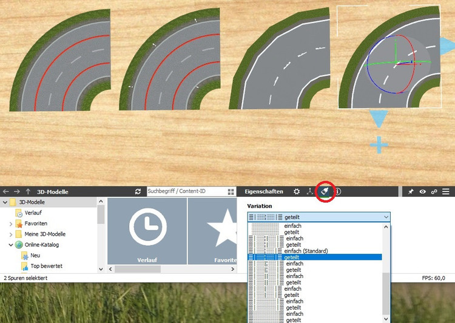Expand the Favoriten folder
455x323 pixels.
[x=11, y=223]
